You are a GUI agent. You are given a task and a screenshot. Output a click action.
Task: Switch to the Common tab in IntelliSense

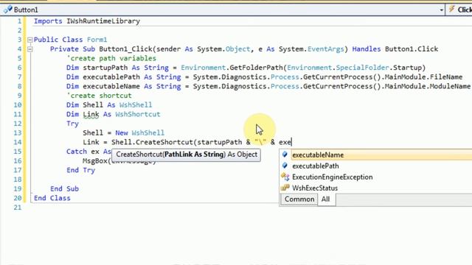(x=299, y=199)
